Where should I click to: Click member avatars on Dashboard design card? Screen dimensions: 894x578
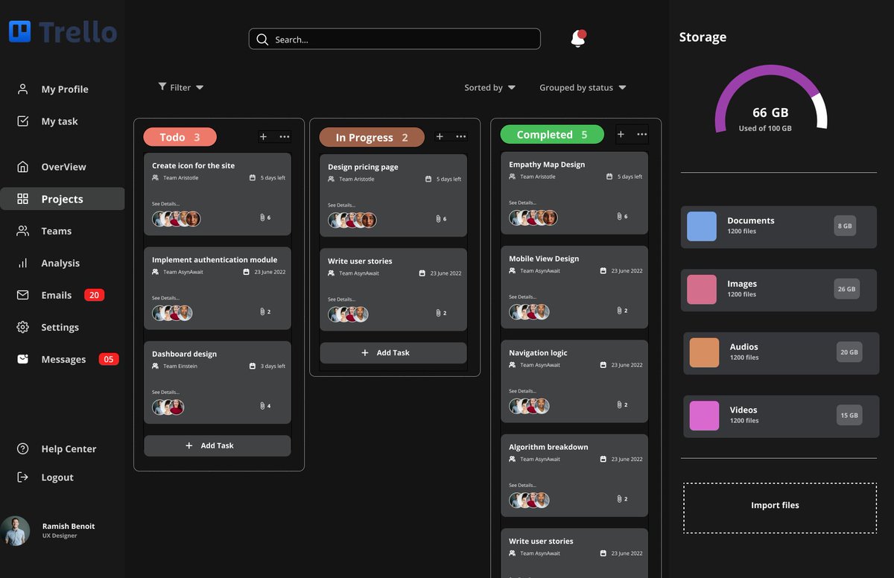(x=168, y=407)
